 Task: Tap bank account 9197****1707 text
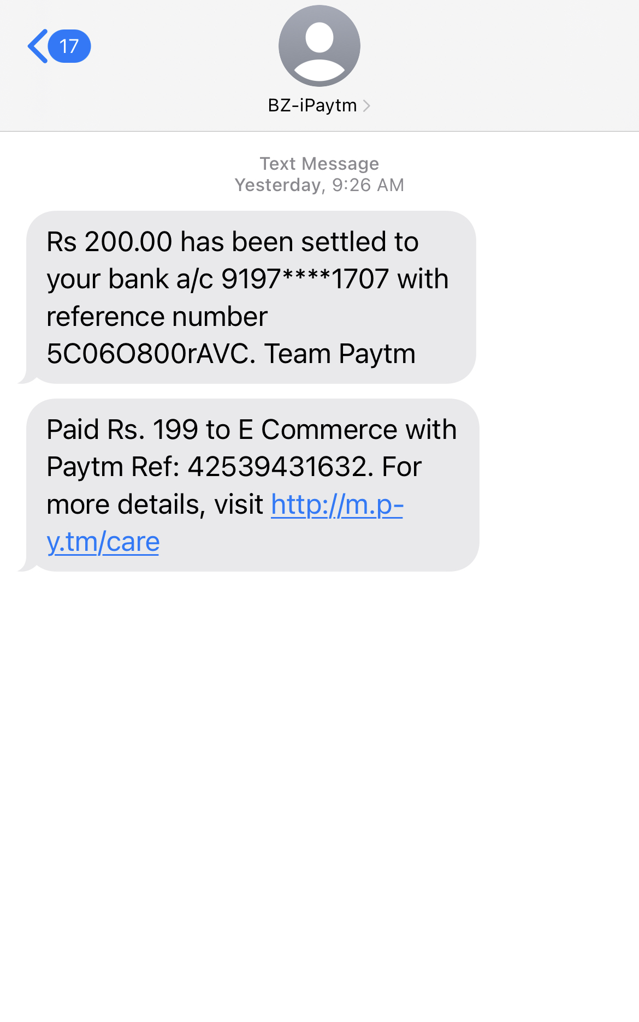(x=304, y=279)
